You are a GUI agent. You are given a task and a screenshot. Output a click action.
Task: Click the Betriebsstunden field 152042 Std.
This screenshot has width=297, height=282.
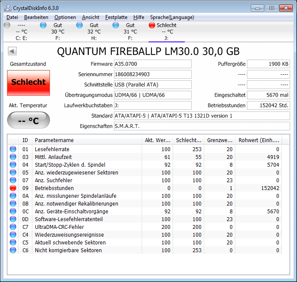click(269, 105)
